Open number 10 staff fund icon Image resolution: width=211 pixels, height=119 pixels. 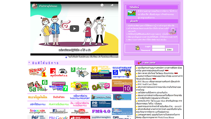[122, 86]
